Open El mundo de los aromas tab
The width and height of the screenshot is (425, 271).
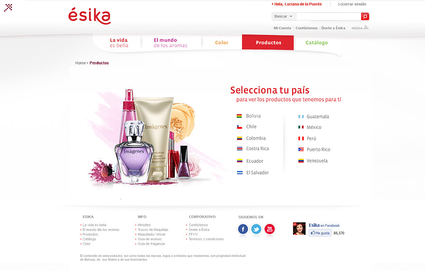point(170,43)
